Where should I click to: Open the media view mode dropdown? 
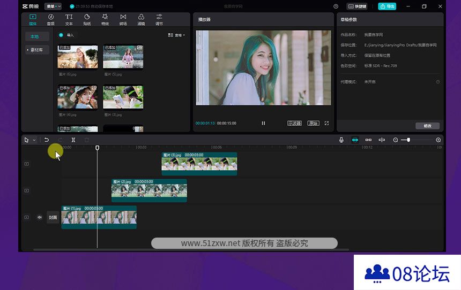[x=176, y=35]
